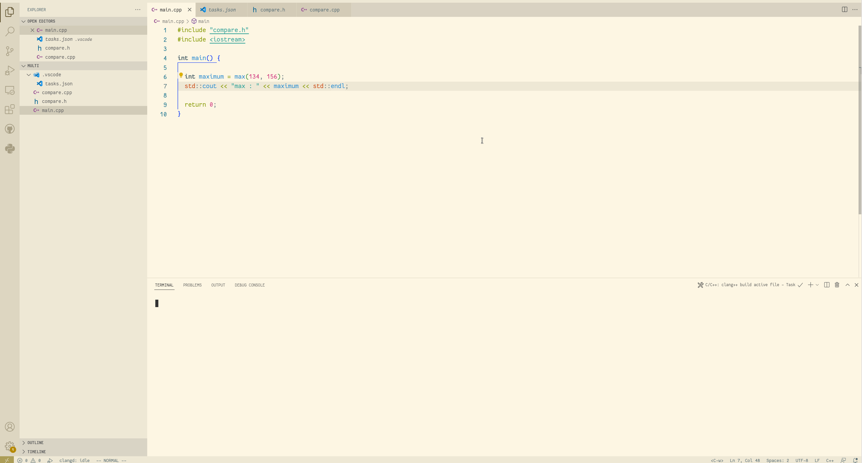Select tasks.json .vscode in Open Editors

[83, 39]
